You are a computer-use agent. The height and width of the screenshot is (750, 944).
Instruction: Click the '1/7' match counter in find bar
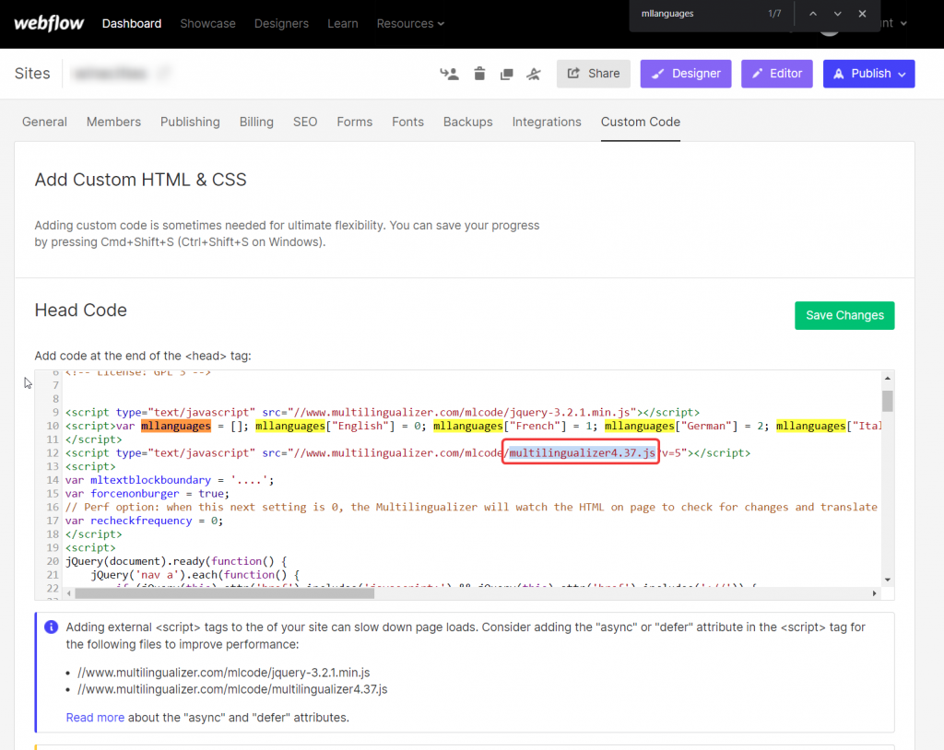pyautogui.click(x=774, y=13)
